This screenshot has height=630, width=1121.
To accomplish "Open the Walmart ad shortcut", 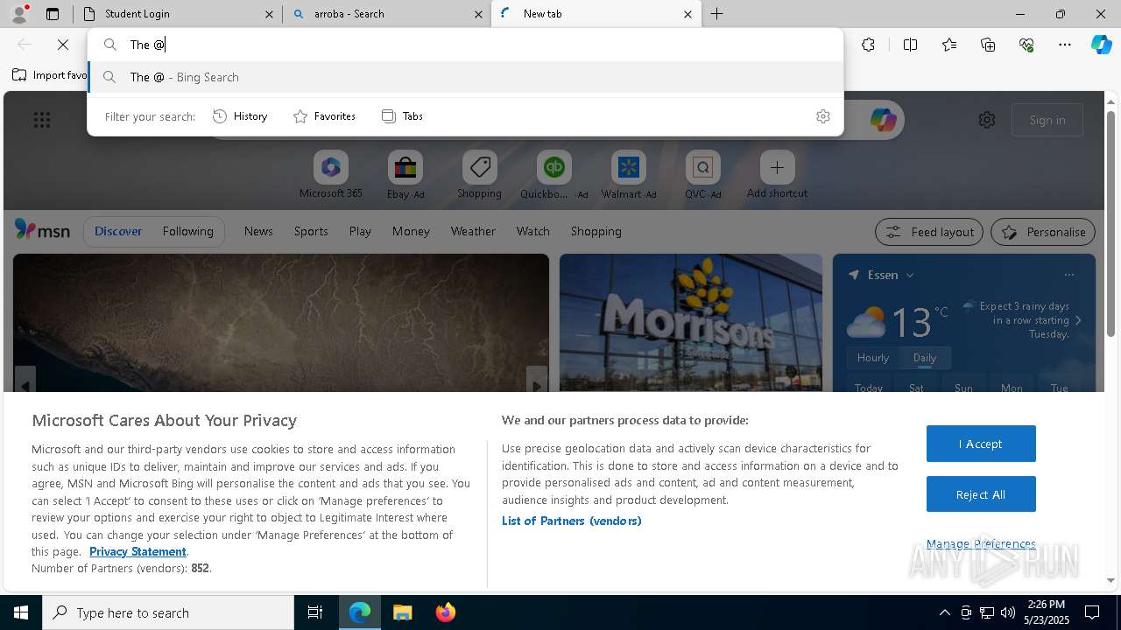I will [x=629, y=175].
